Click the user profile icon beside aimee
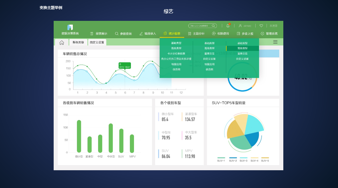Screen dimensions: 338x188 [x=240, y=26]
